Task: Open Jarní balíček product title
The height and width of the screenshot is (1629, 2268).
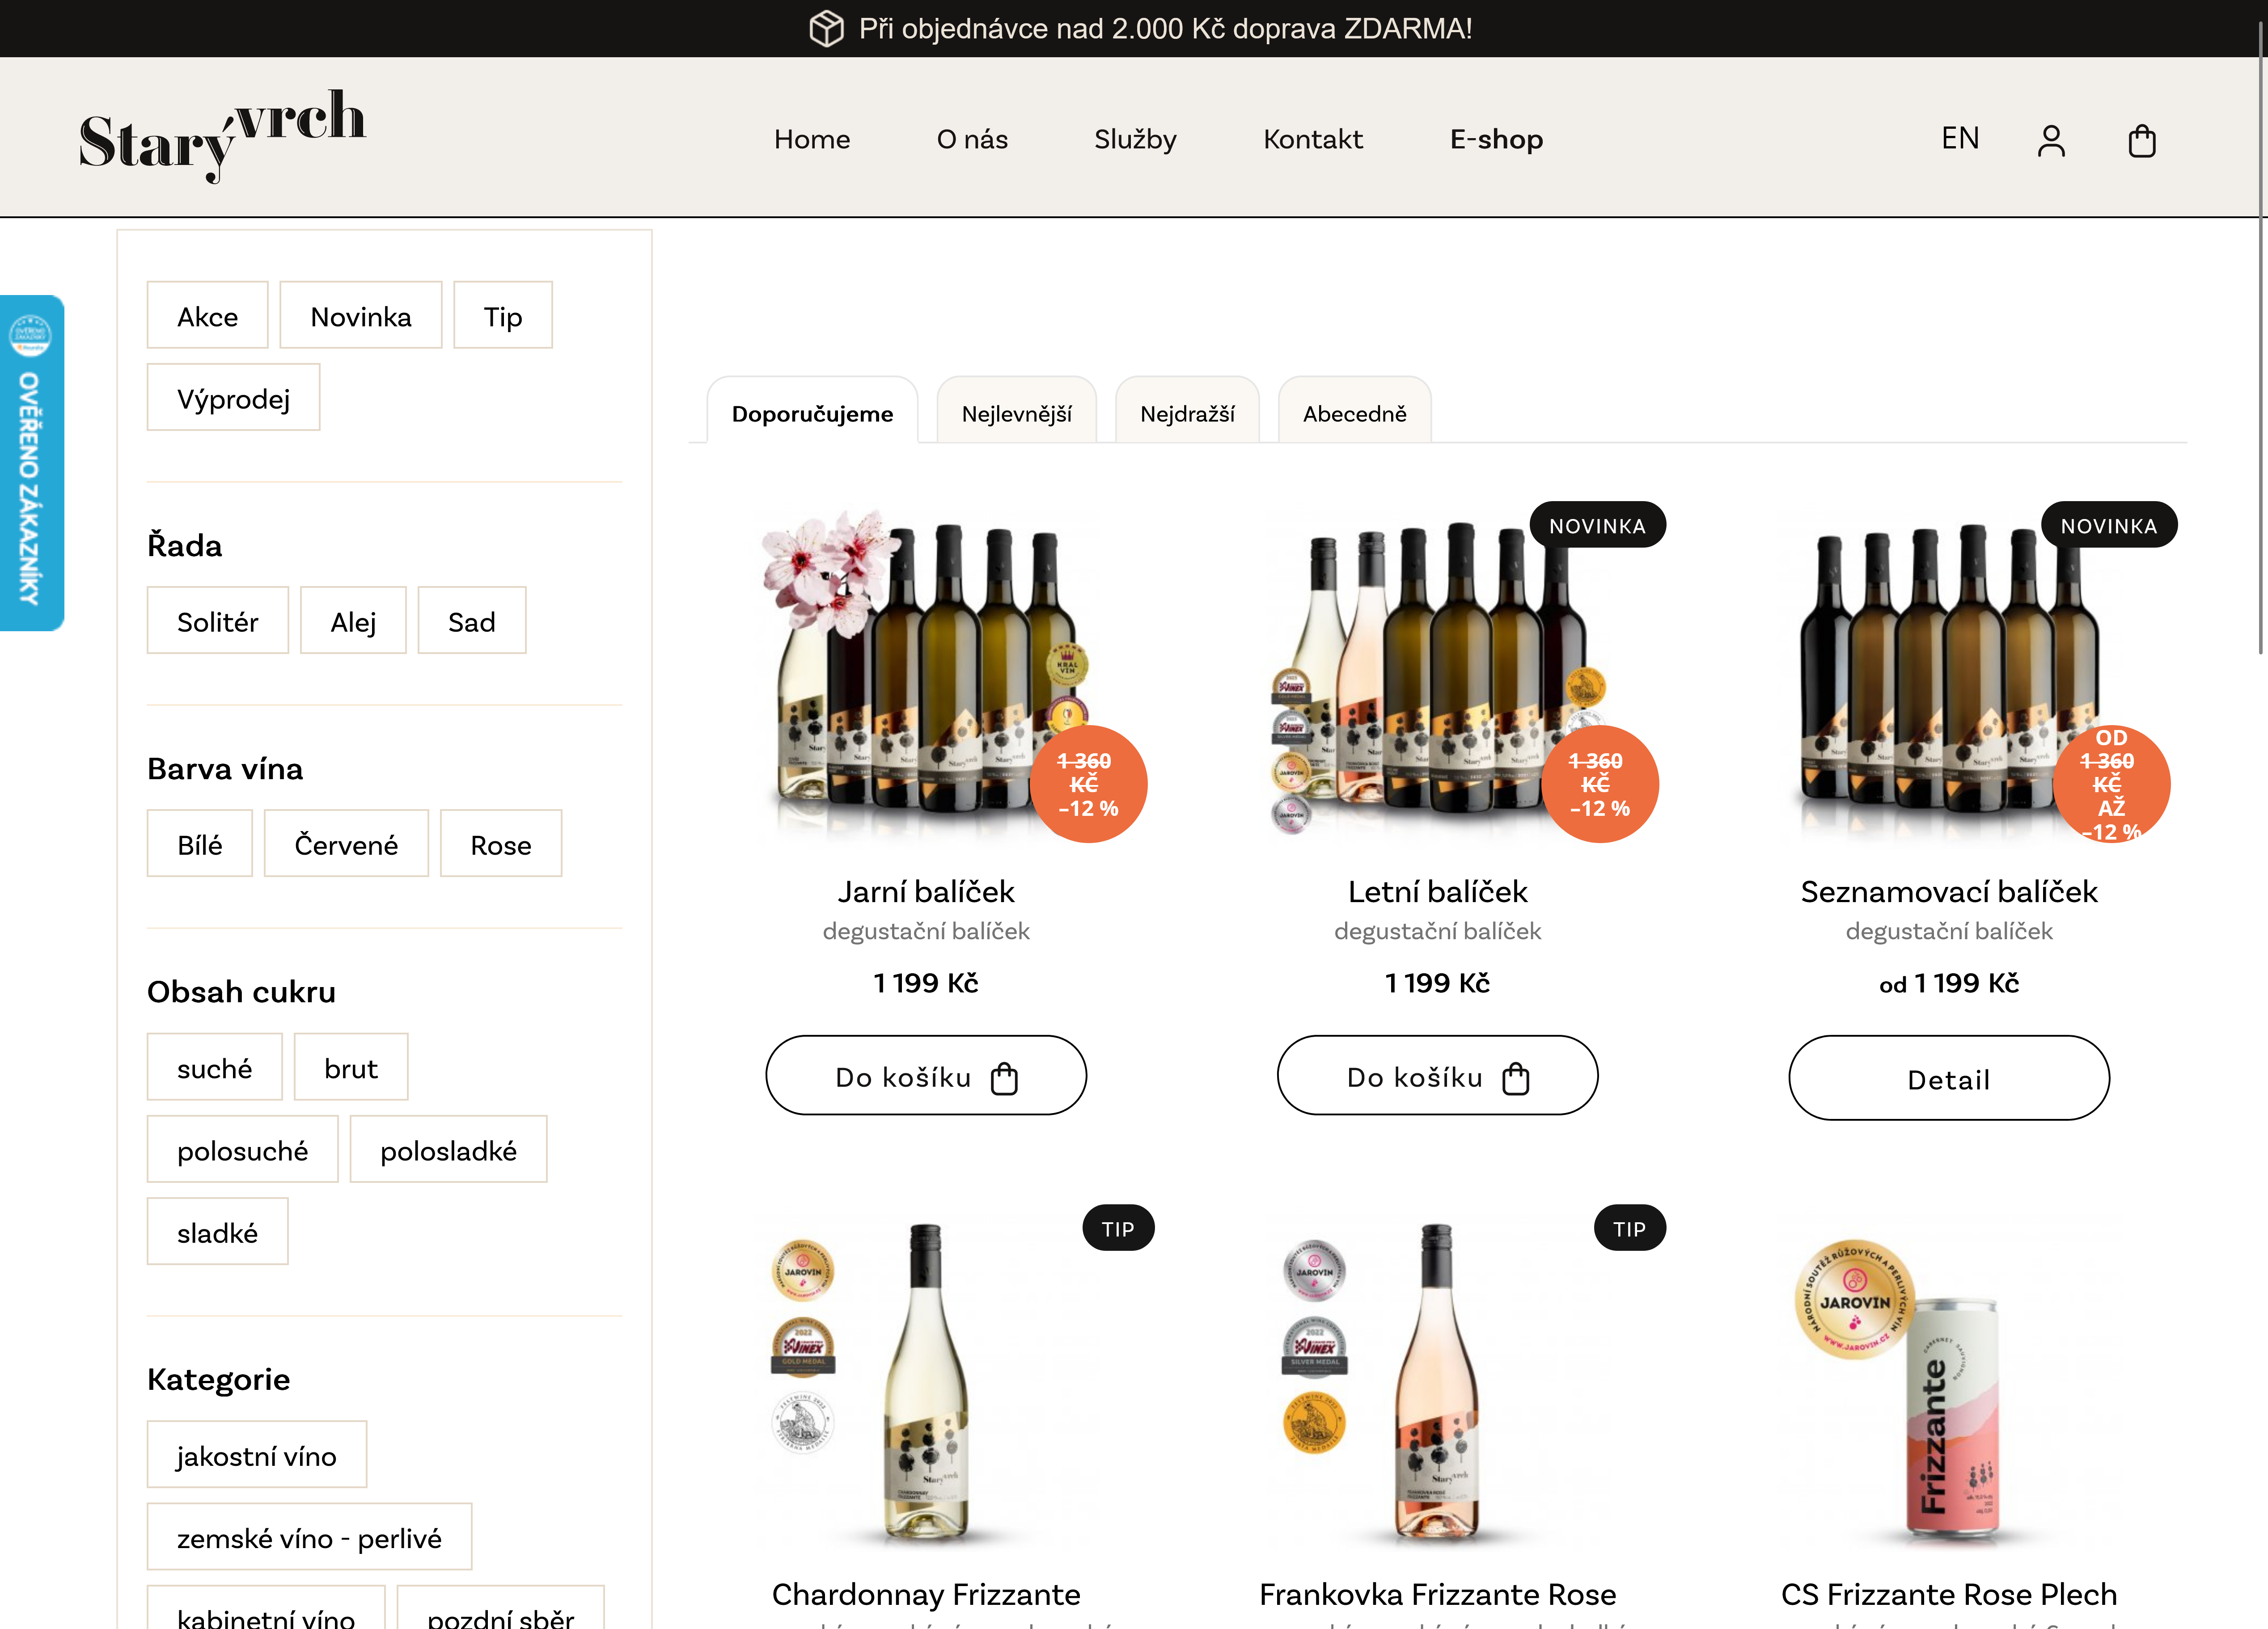Action: coord(926,891)
